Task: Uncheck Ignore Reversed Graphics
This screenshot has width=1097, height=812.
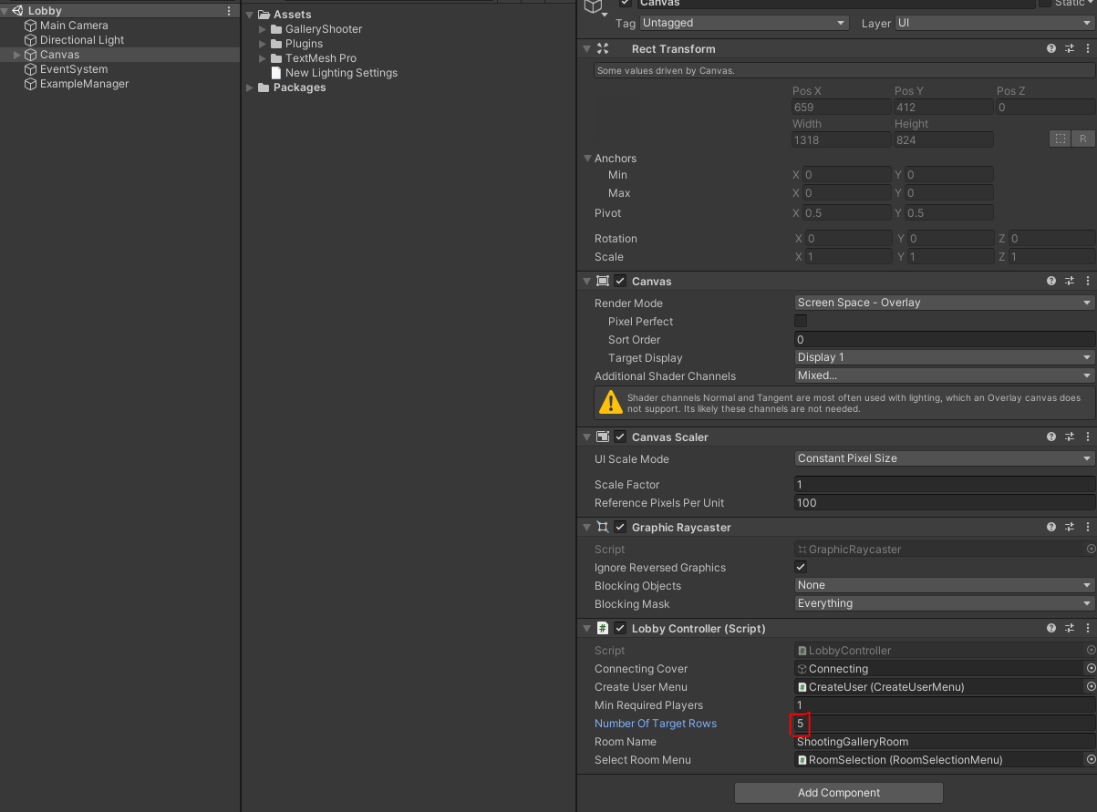Action: 801,568
